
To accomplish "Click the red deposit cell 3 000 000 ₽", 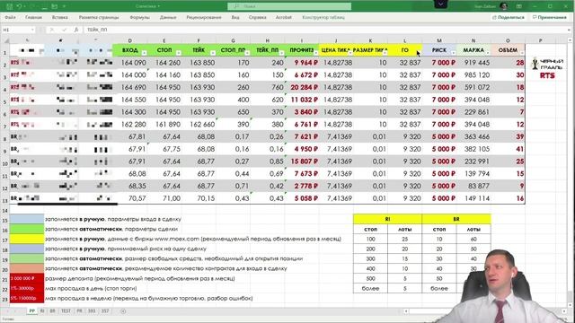I will coord(27,278).
